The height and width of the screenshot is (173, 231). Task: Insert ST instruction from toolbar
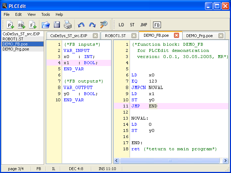pos(132,25)
